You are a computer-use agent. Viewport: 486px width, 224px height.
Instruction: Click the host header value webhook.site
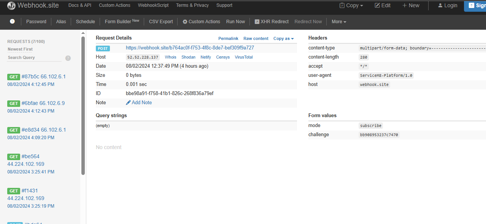pyautogui.click(x=374, y=84)
